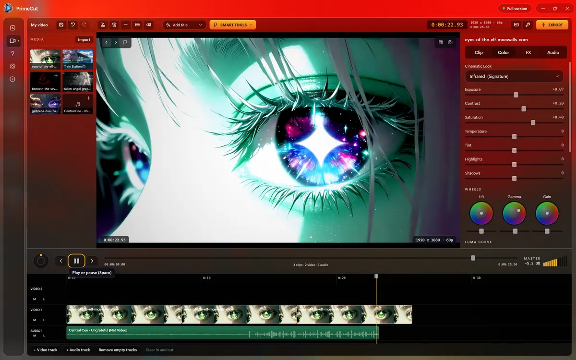Add Central Cee audio with plus icon
The width and height of the screenshot is (576, 360).
(x=88, y=98)
